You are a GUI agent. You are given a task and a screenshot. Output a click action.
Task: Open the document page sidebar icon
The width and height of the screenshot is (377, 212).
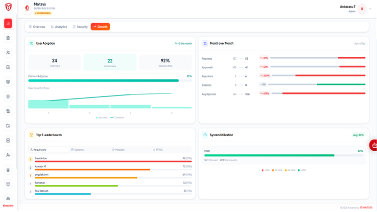(8, 38)
